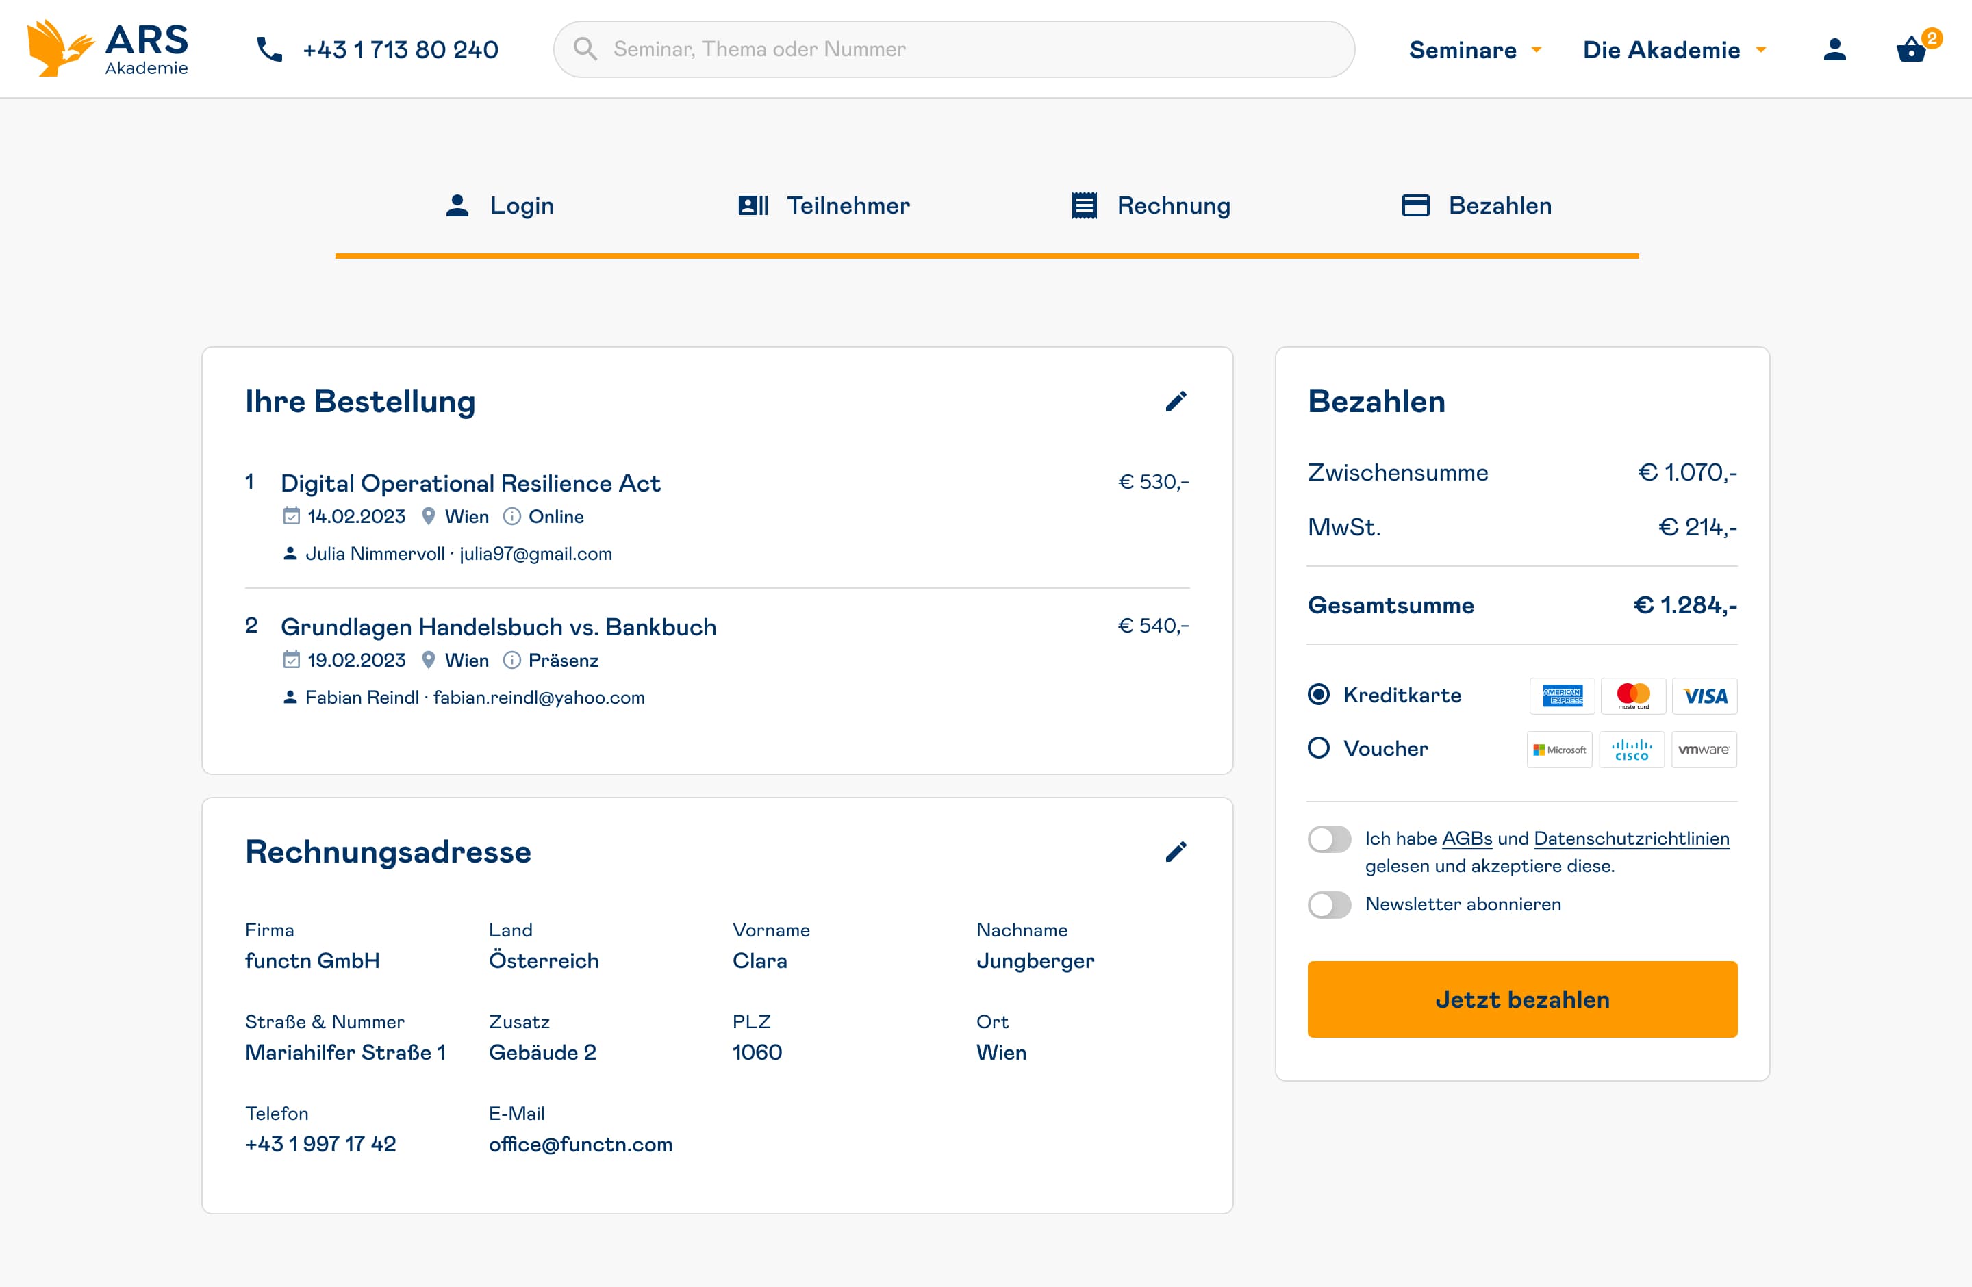The width and height of the screenshot is (1972, 1287).
Task: Select the Kreditkarte radio button
Action: (x=1318, y=695)
